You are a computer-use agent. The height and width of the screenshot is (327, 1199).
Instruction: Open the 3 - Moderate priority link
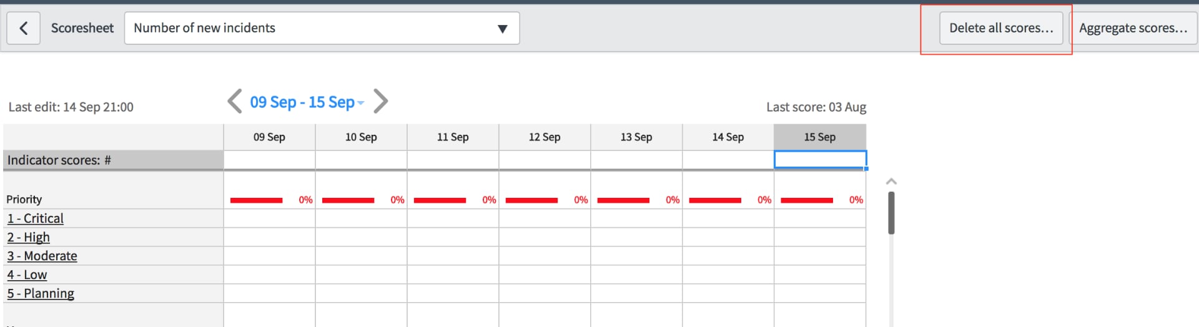[42, 256]
